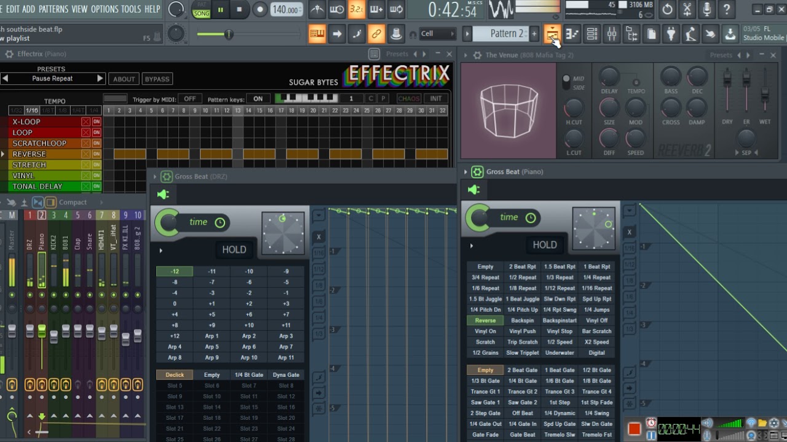This screenshot has width=787, height=442.
Task: Click the transport record button
Action: (x=260, y=9)
